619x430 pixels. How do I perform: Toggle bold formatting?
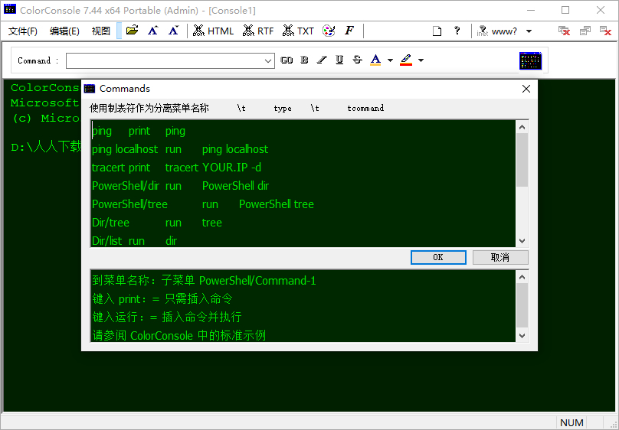tap(304, 60)
